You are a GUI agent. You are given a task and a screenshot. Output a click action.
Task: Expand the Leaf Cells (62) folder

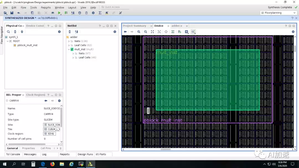(x=69, y=45)
